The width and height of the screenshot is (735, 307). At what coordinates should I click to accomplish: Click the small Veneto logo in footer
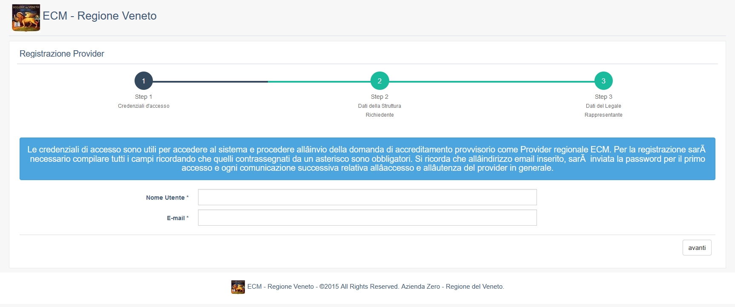(x=238, y=287)
